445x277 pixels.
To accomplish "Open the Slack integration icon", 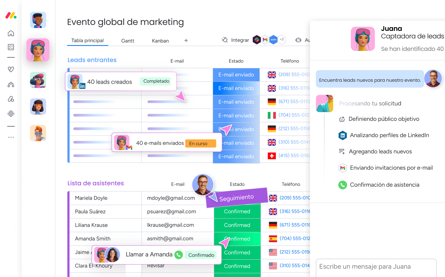I will 257,40.
